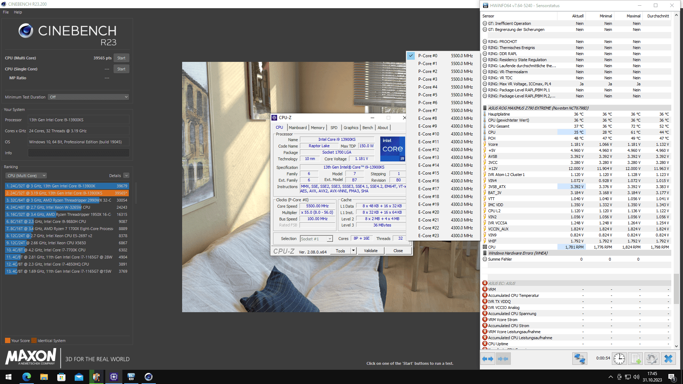Select Threadripper 2990WX ranking row
The image size is (683, 384).
pos(67,200)
